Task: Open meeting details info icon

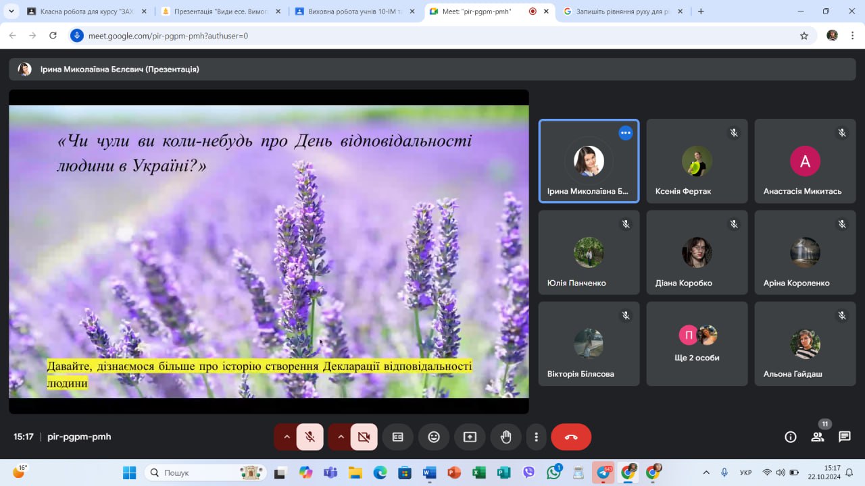Action: [x=790, y=437]
